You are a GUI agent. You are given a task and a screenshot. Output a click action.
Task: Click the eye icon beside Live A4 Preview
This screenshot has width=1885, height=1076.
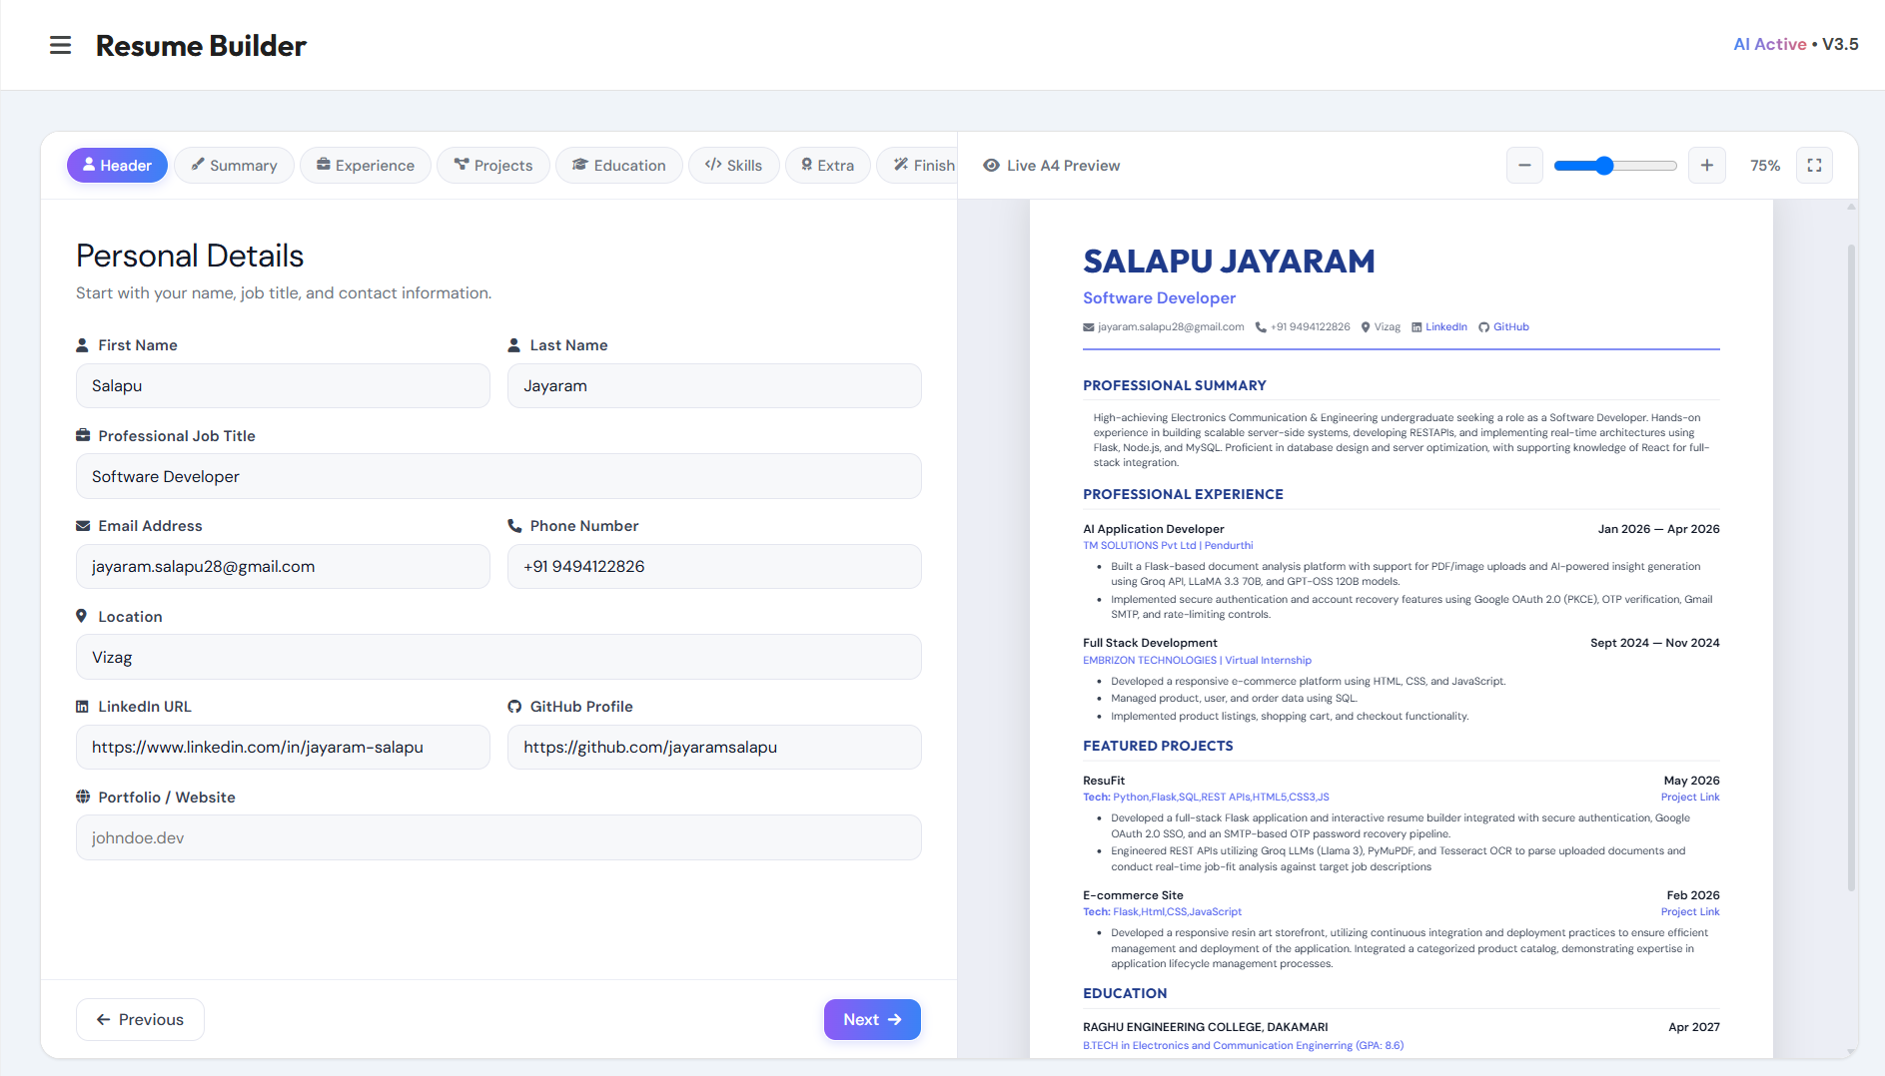(x=991, y=166)
